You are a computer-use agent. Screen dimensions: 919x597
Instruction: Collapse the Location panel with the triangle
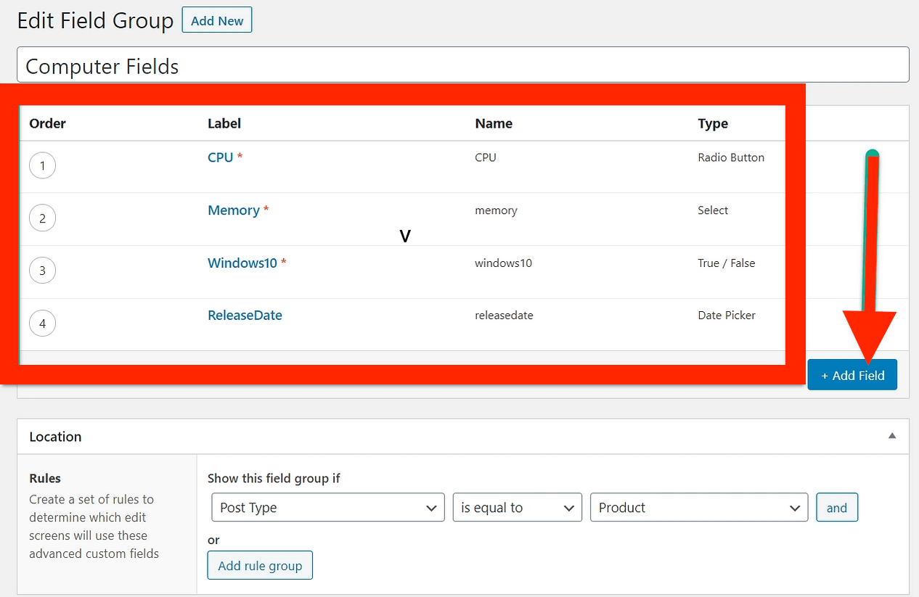tap(891, 436)
